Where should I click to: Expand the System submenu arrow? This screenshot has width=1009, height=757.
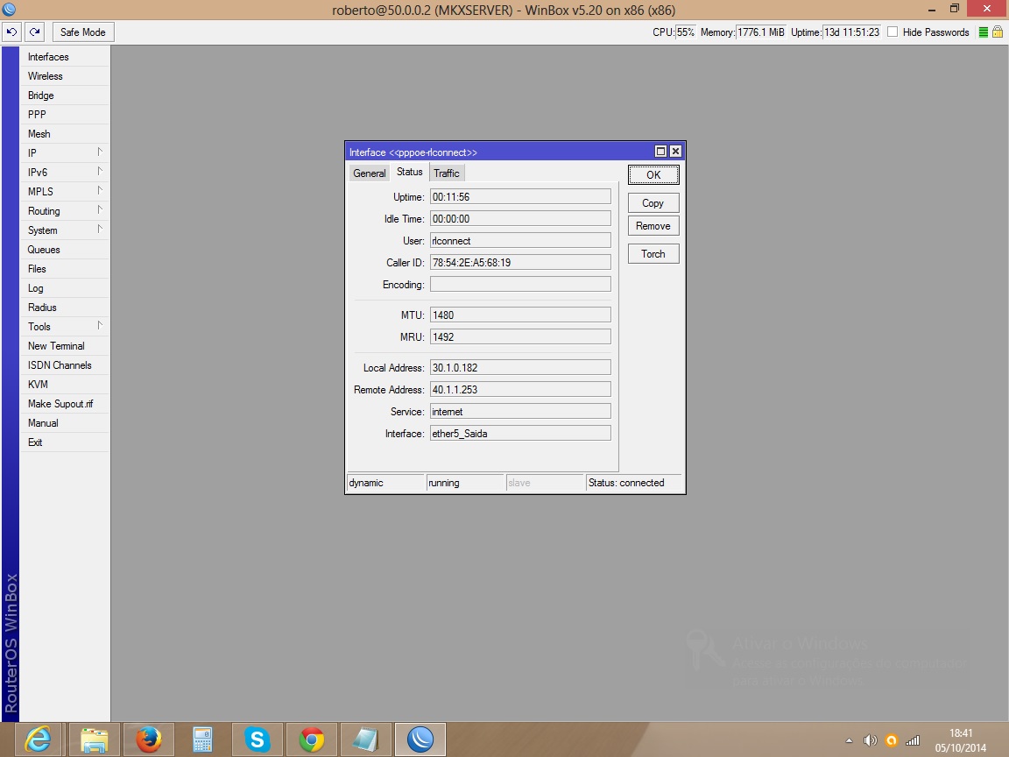100,230
